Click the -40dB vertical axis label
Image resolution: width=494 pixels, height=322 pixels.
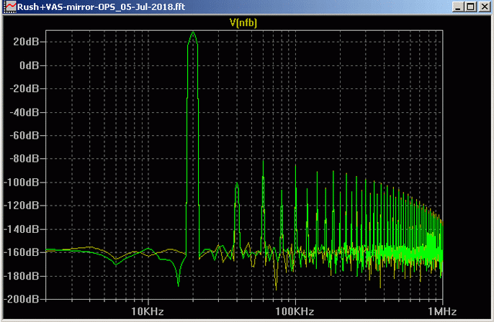pos(24,112)
